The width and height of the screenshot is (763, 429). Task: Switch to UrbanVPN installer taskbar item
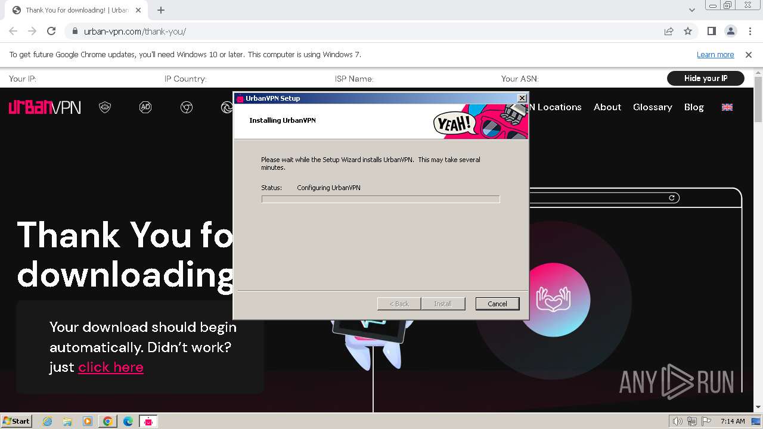click(x=148, y=421)
